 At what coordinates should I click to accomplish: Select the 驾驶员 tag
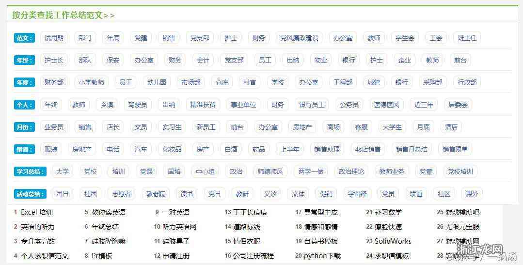coord(138,105)
